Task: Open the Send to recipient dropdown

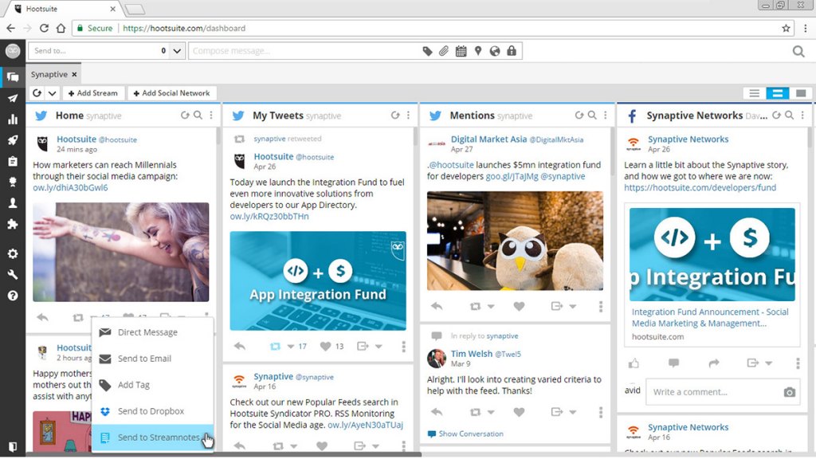Action: [x=176, y=50]
